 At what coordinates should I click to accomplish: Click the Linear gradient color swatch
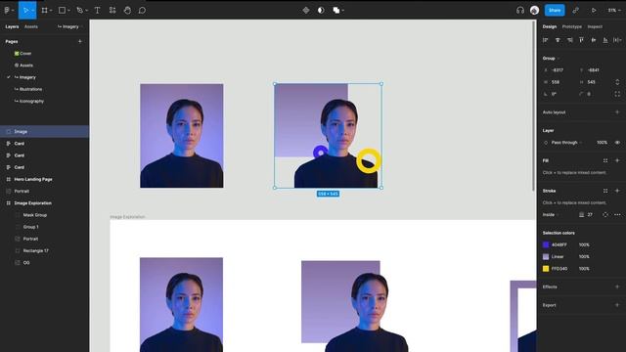click(x=546, y=256)
